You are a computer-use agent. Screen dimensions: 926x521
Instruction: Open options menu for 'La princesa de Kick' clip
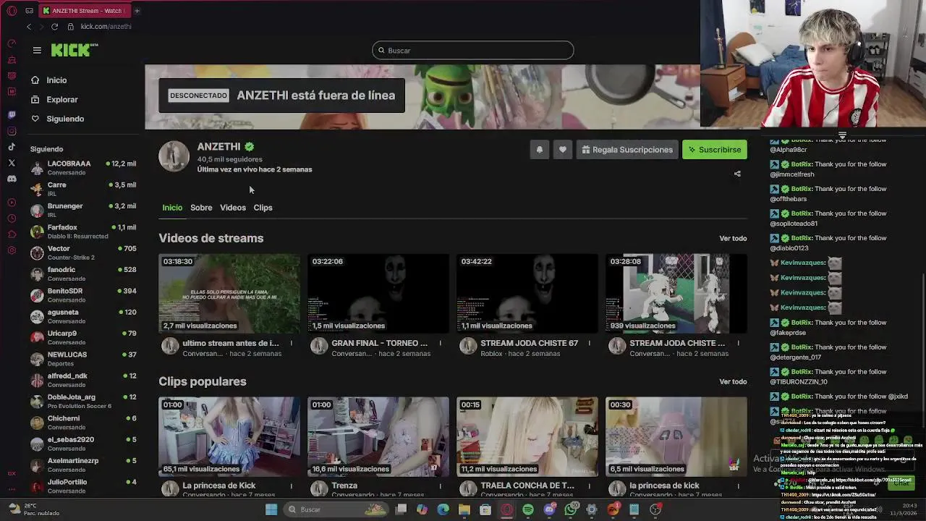(x=292, y=486)
